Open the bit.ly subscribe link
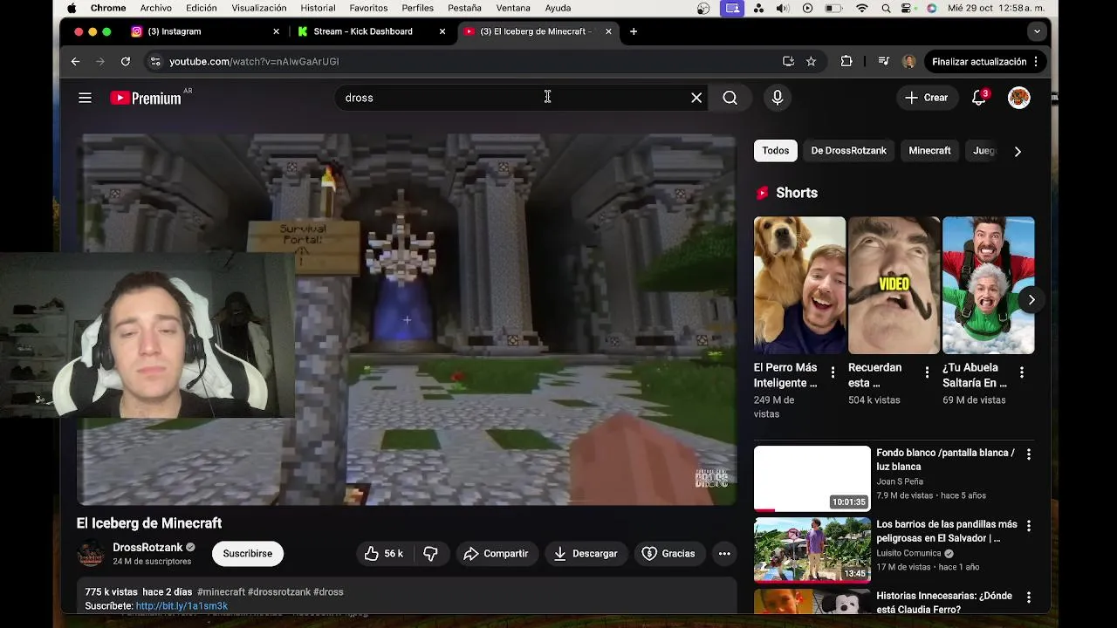This screenshot has width=1117, height=628. [x=182, y=605]
